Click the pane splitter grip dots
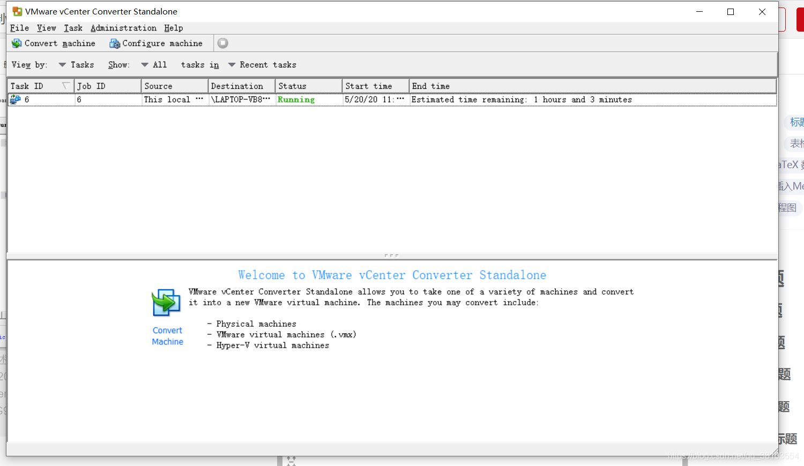The width and height of the screenshot is (804, 466). [x=392, y=255]
